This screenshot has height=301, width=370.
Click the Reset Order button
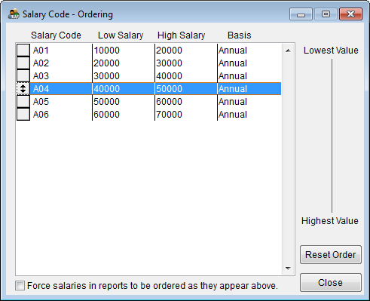(x=331, y=255)
